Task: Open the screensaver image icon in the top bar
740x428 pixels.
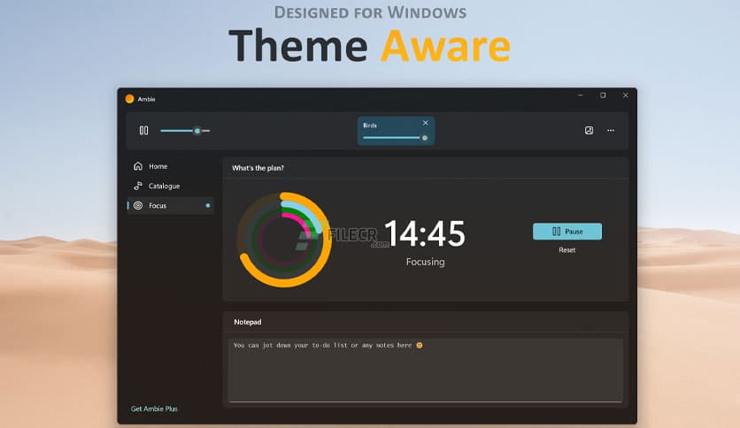Action: tap(589, 131)
